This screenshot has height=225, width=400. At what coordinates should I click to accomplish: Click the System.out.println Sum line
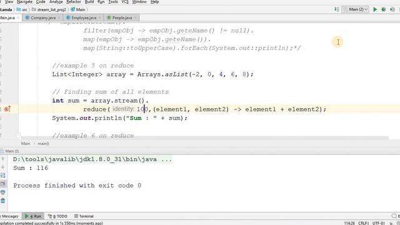[119, 118]
